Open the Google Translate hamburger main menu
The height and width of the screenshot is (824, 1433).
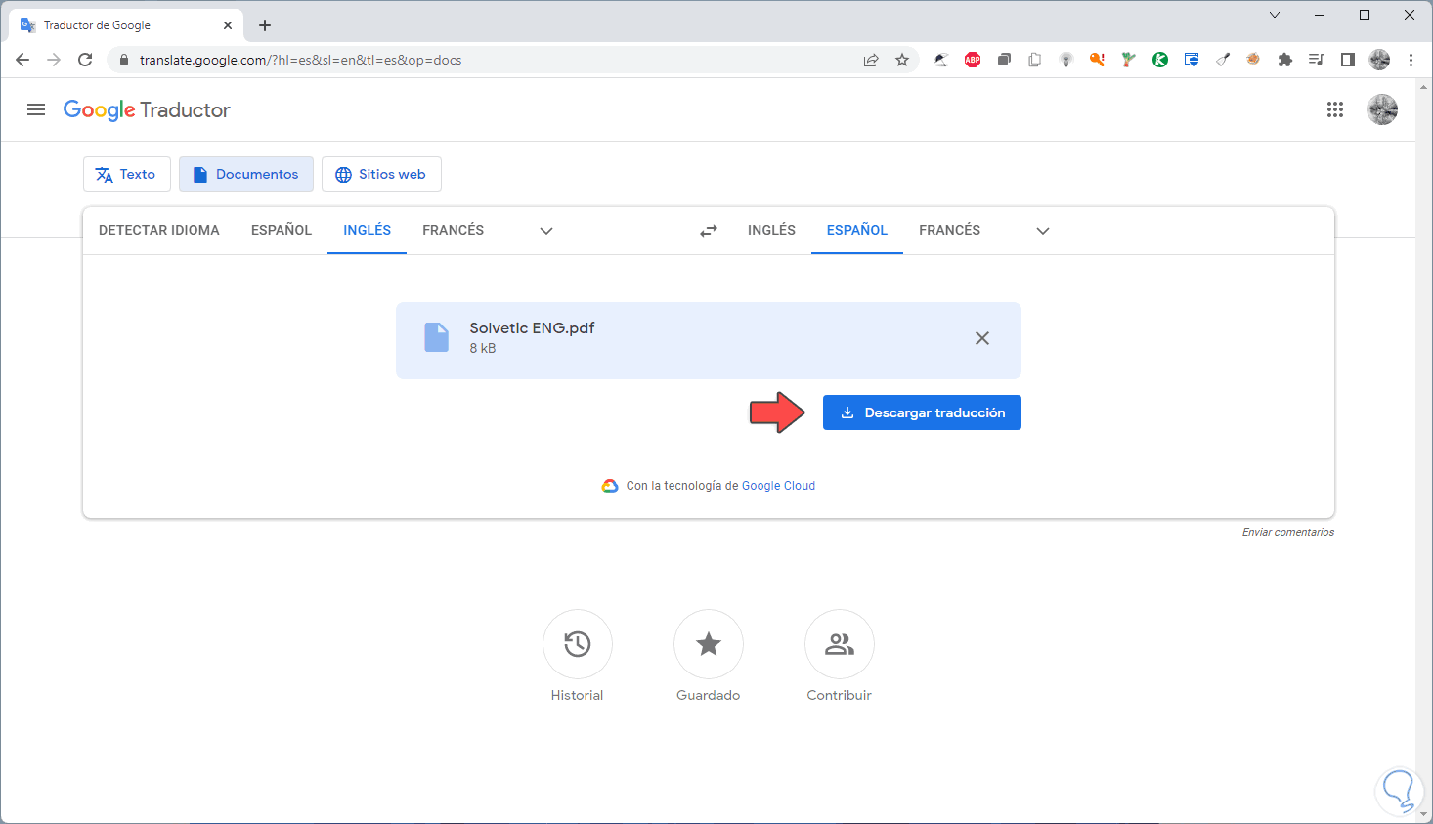tap(36, 109)
